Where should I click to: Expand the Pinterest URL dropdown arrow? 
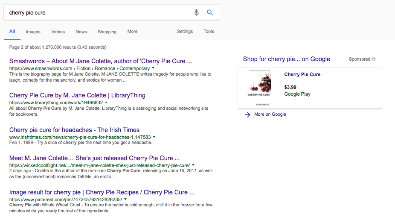pos(125,200)
